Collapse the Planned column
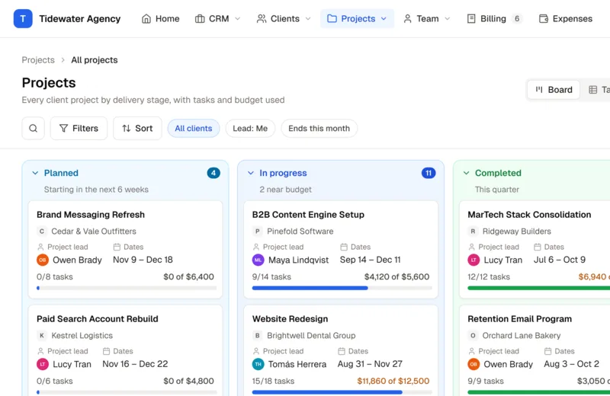The width and height of the screenshot is (610, 396). tap(35, 173)
